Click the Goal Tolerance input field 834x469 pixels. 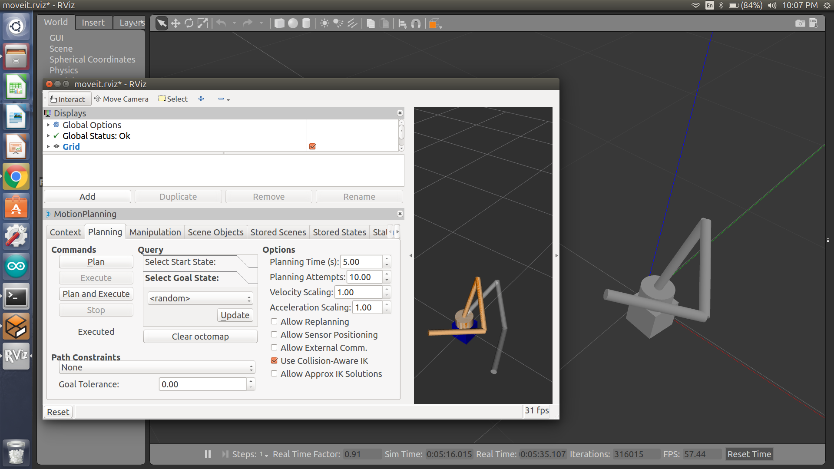[202, 384]
